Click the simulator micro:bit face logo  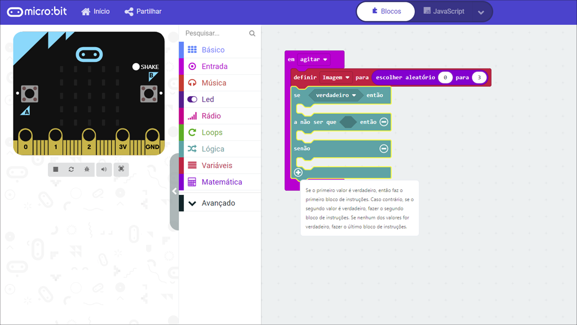tap(89, 55)
